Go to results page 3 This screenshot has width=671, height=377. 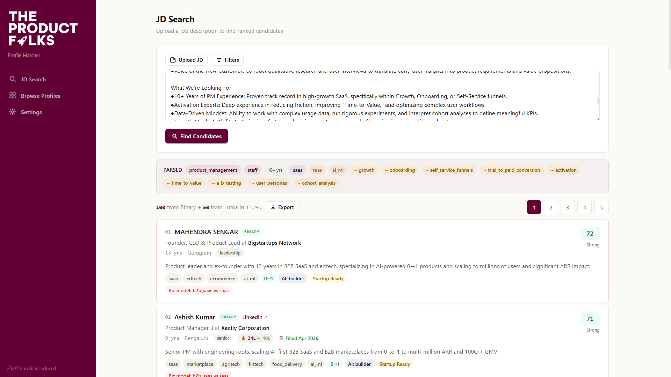pyautogui.click(x=568, y=207)
